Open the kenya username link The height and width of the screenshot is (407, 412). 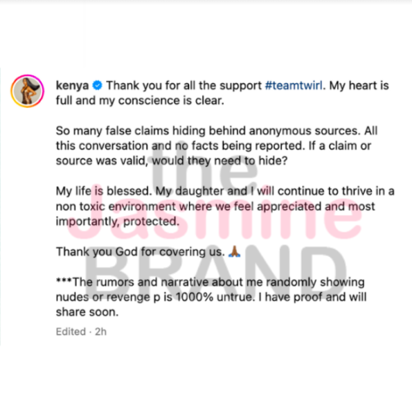pyautogui.click(x=72, y=86)
